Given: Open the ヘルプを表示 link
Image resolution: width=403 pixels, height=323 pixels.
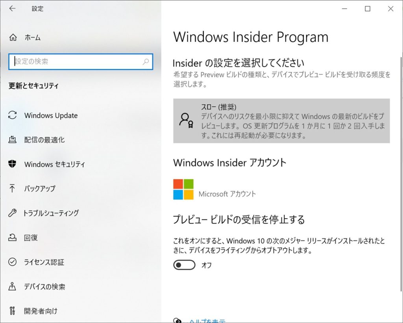Looking at the screenshot, I should pos(207,321).
